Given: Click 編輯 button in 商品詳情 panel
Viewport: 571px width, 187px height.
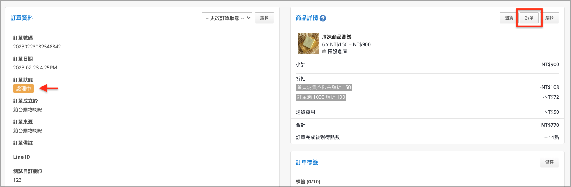Looking at the screenshot, I should tap(550, 18).
